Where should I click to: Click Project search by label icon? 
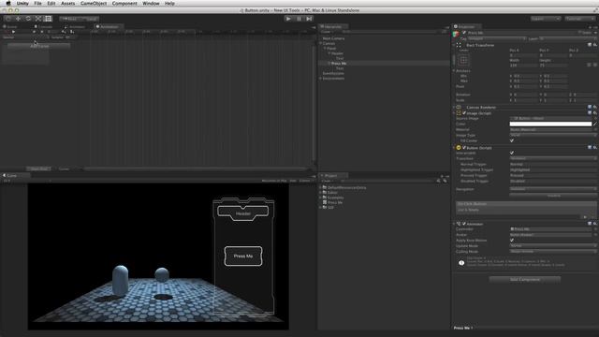pyautogui.click(x=445, y=181)
